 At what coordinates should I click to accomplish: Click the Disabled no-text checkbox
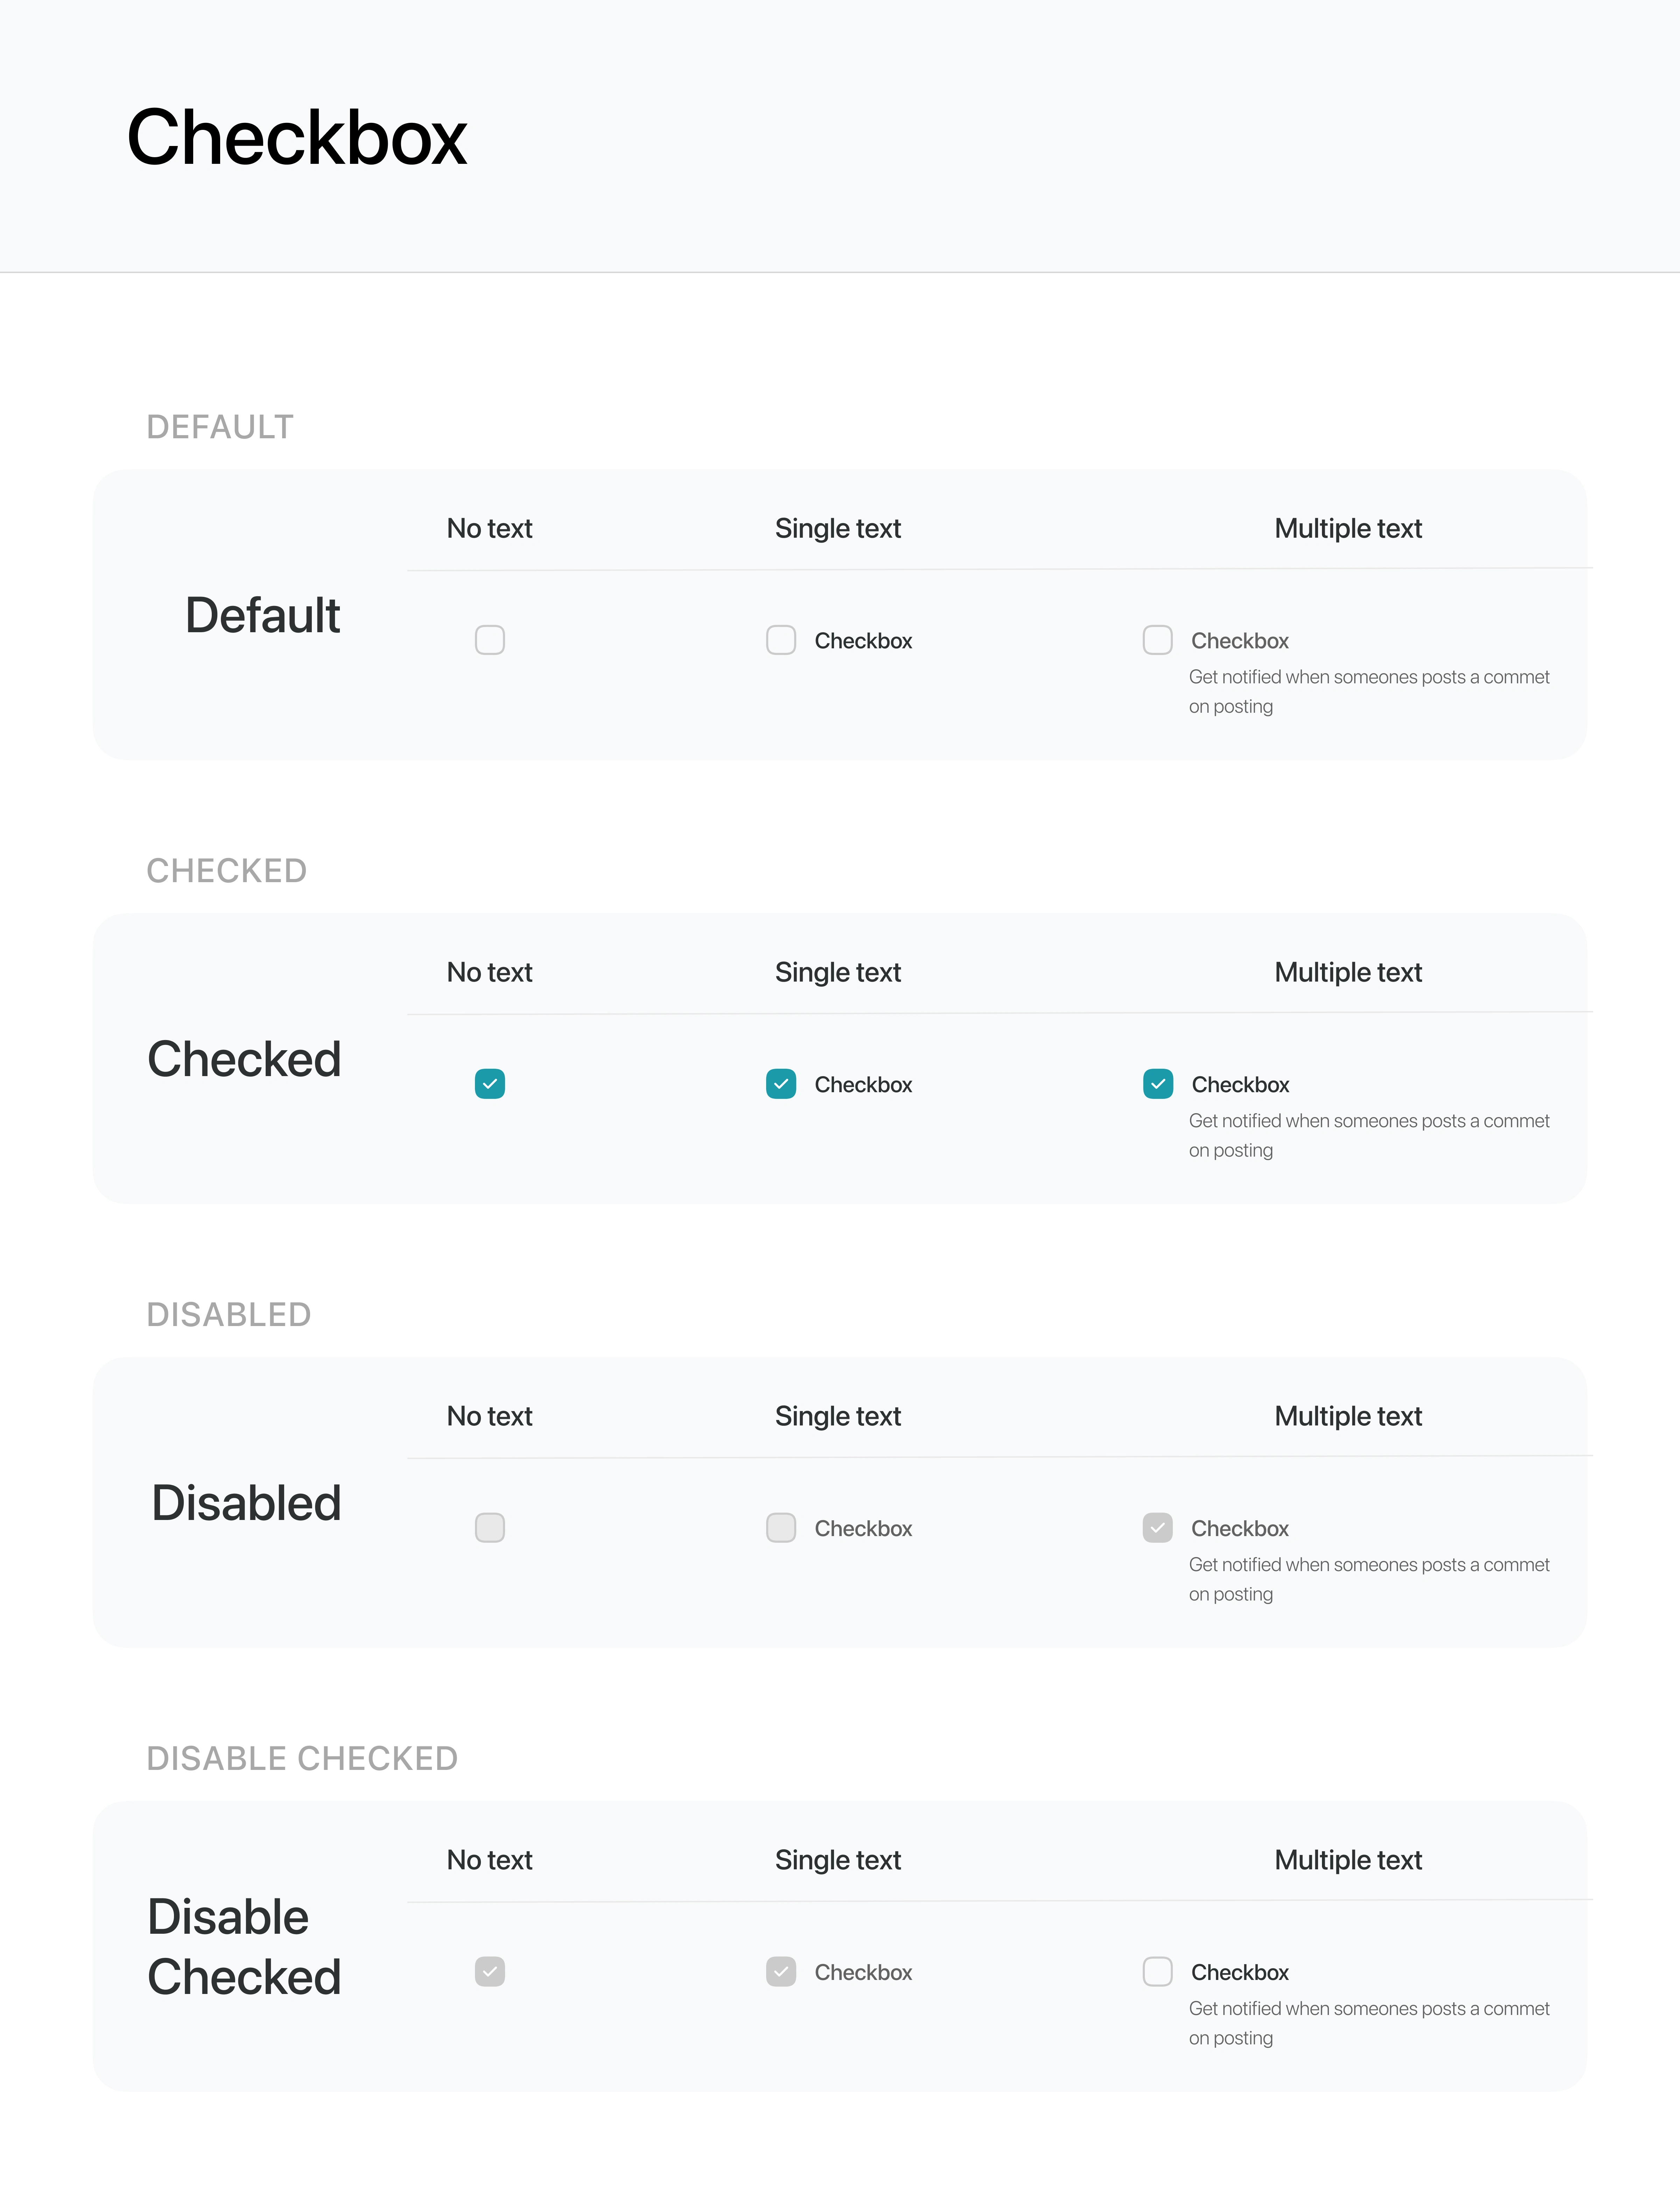(490, 1528)
